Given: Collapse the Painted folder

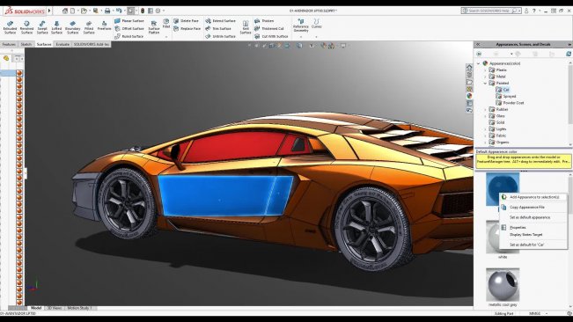Looking at the screenshot, I should [x=485, y=84].
